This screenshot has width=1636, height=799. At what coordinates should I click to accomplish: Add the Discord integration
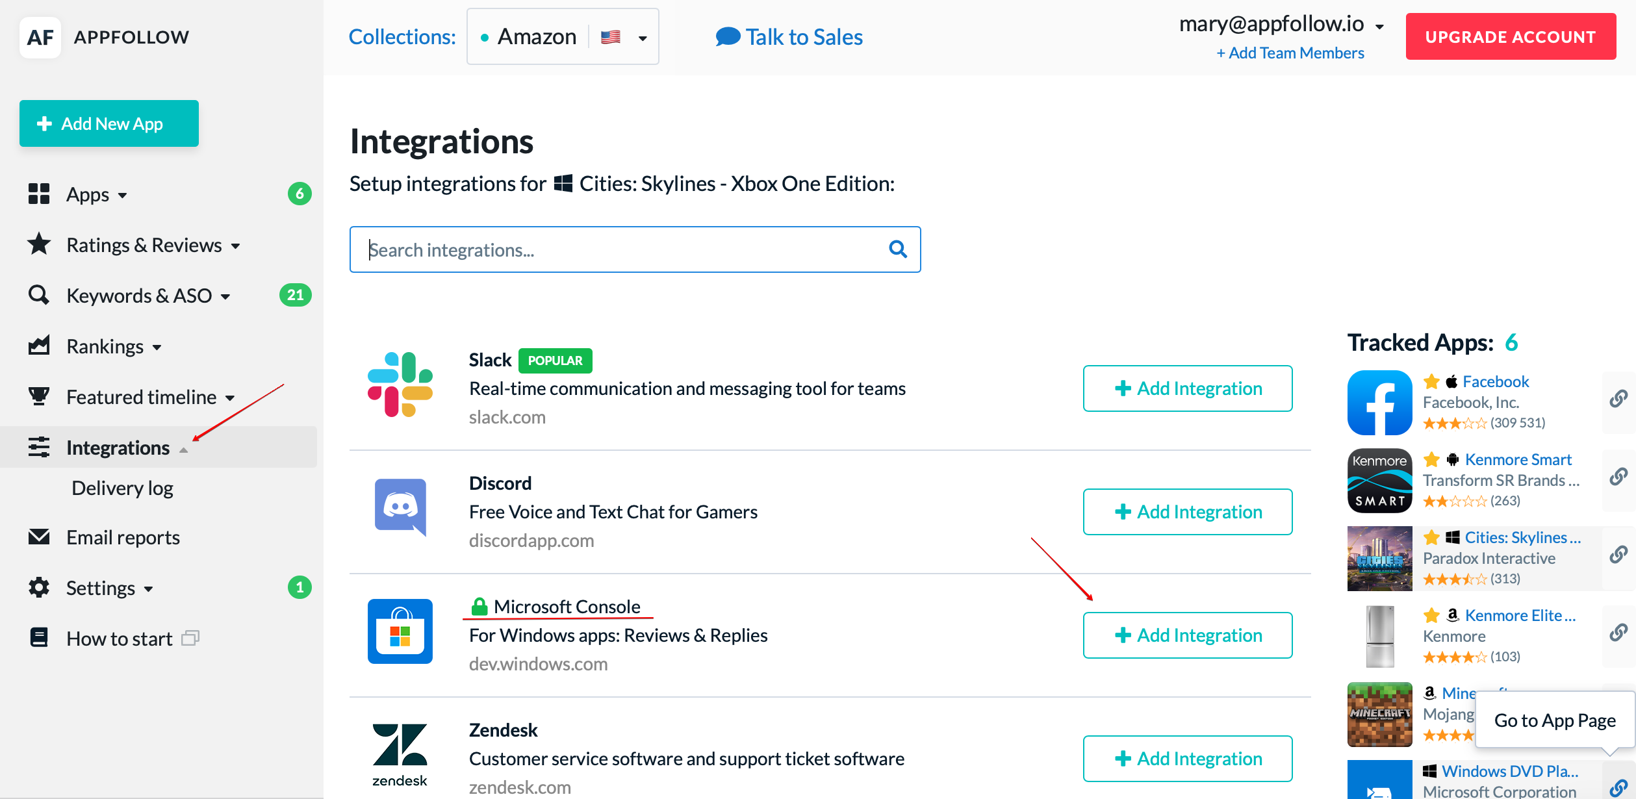[1188, 512]
